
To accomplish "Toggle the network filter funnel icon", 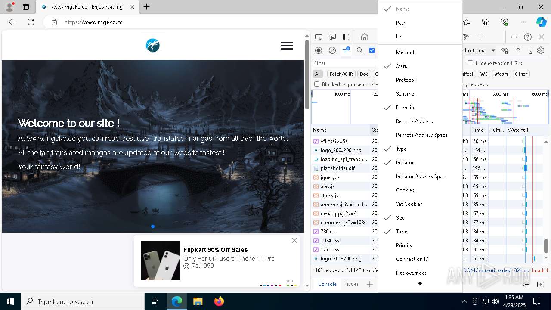I will 346,50.
